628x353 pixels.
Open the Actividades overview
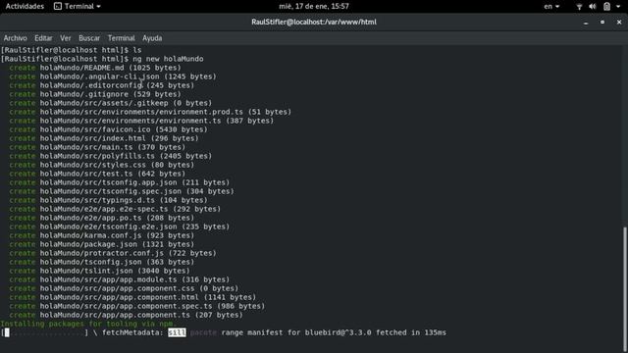point(25,7)
